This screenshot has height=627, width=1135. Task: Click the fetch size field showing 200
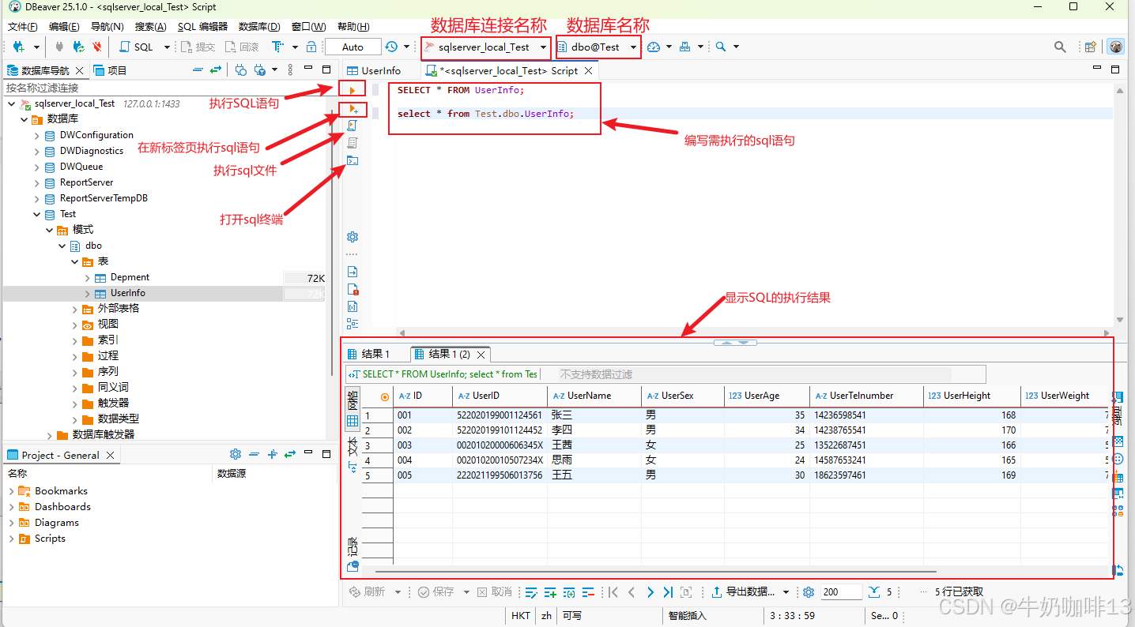pyautogui.click(x=841, y=591)
